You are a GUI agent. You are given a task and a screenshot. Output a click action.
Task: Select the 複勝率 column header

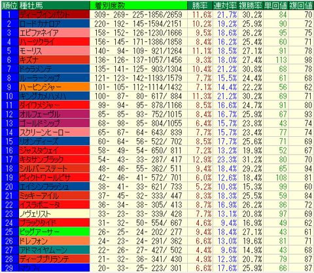pyautogui.click(x=251, y=5)
